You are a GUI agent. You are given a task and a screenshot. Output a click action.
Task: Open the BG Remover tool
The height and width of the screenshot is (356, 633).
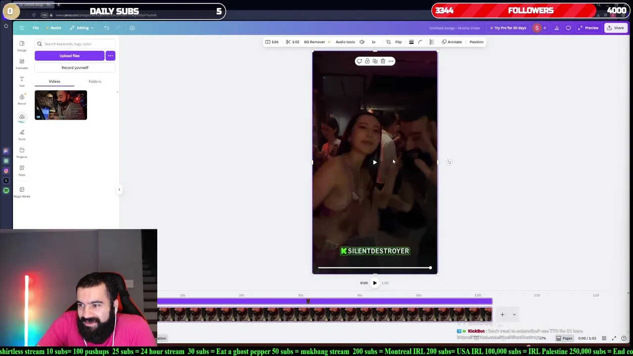click(x=316, y=42)
